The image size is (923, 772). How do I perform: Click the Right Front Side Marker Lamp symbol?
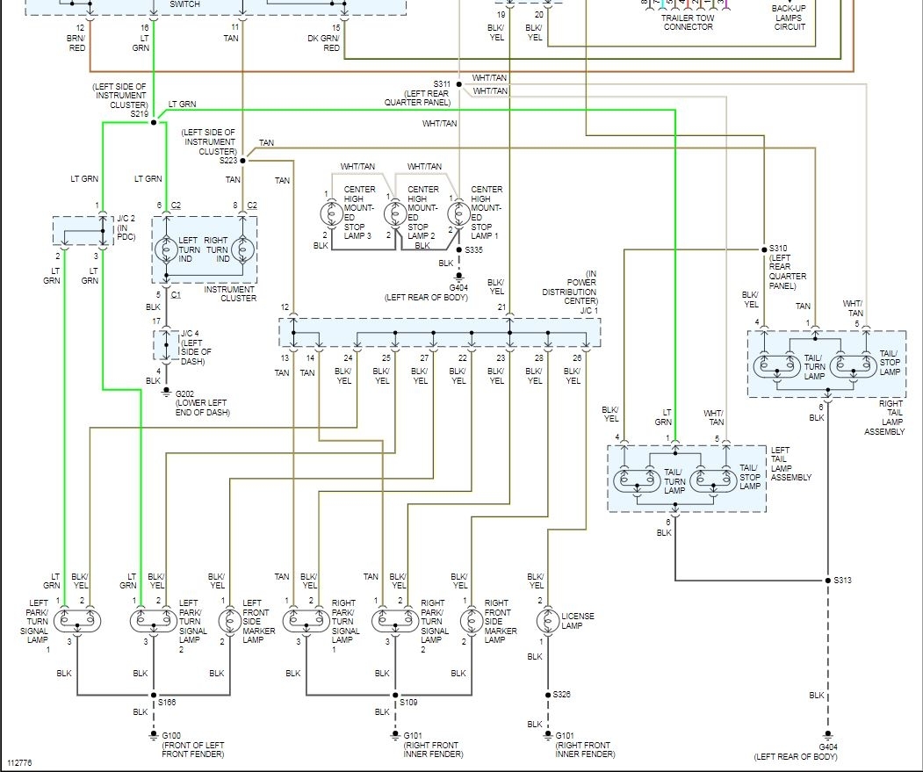pyautogui.click(x=471, y=621)
